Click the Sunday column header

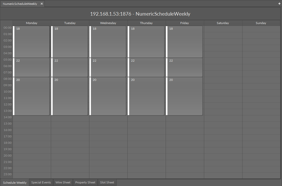[x=261, y=23]
